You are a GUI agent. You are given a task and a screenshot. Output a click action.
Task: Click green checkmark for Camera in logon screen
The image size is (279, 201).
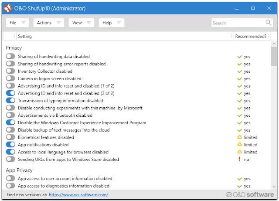coord(239,78)
